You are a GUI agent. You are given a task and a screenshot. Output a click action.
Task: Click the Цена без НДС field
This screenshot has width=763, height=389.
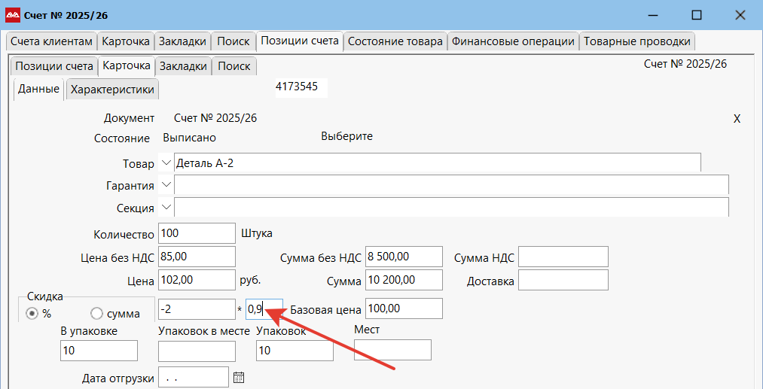click(197, 257)
